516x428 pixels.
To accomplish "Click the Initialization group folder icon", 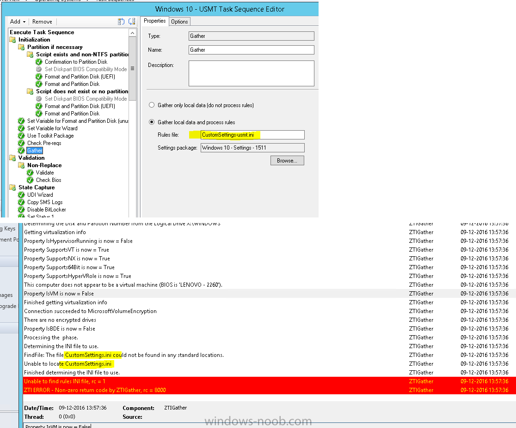I will pyautogui.click(x=13, y=40).
